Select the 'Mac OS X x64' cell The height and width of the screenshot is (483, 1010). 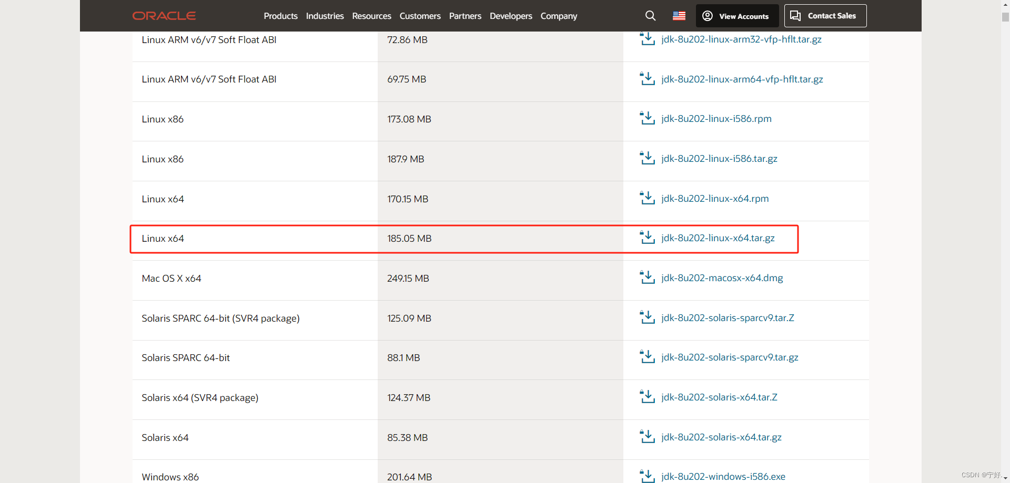click(255, 281)
